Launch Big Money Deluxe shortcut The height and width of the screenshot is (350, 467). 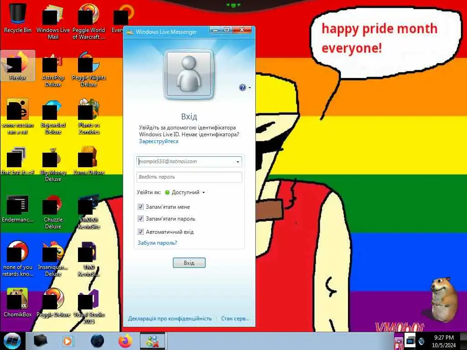53,164
